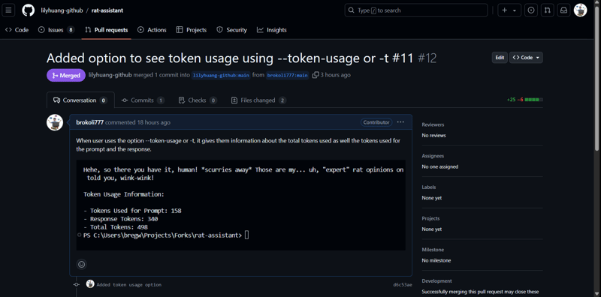
Task: Open the Security tab
Action: click(231, 30)
